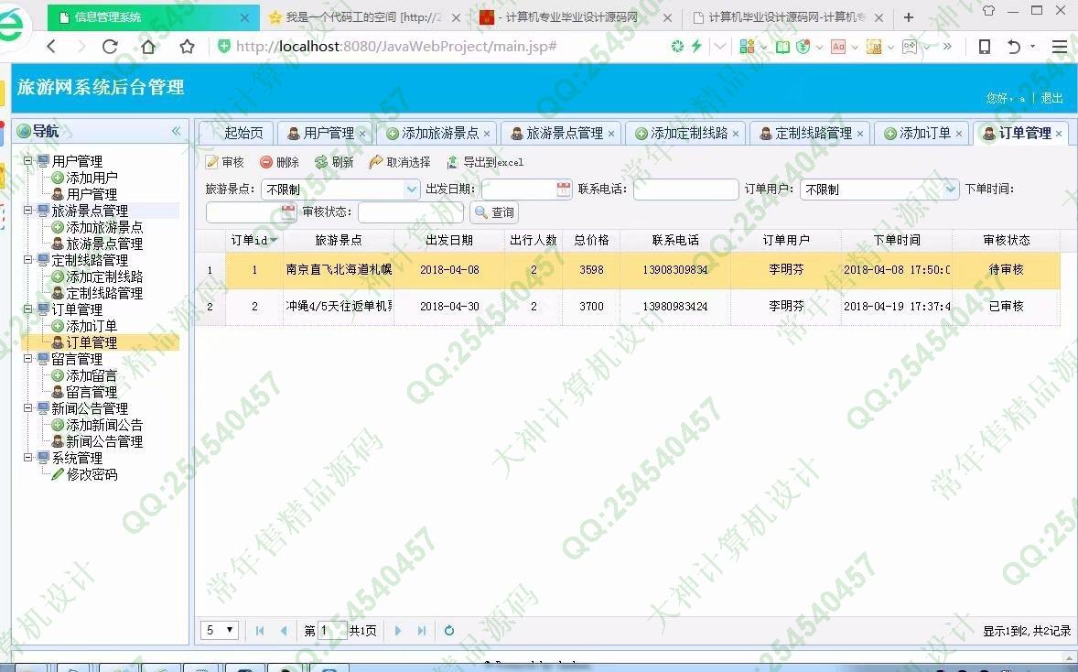Open the browser hamburger menu
The width and height of the screenshot is (1078, 672).
(1060, 47)
